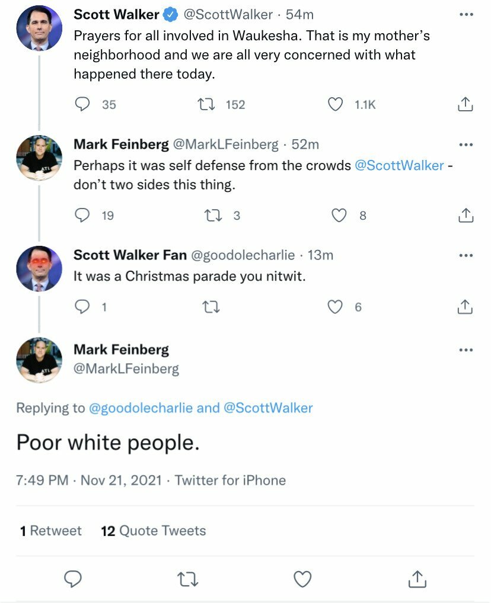Viewport: 491px width, 603px height.
Task: View the 12 Quote Tweets list
Action: pos(154,531)
